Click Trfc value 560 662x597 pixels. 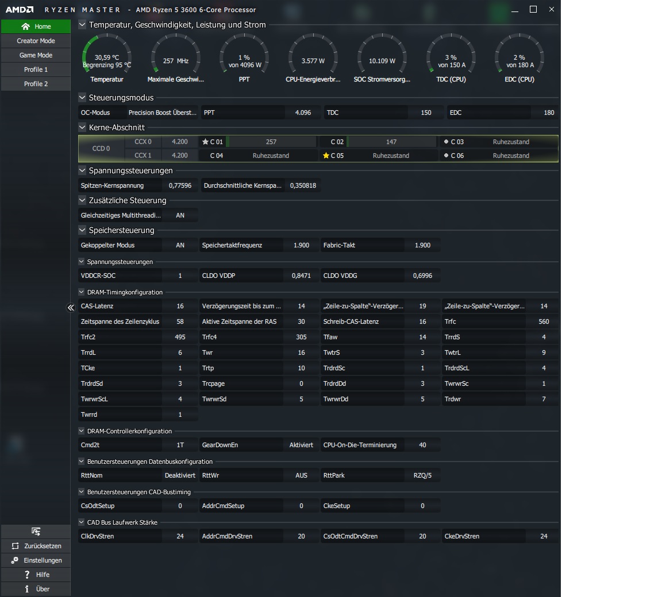544,321
